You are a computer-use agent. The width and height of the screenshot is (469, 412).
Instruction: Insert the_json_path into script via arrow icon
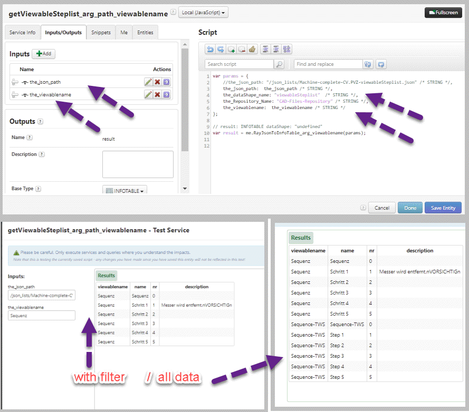[x=167, y=82]
